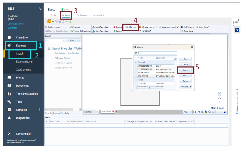Add a new level tab with plus
The height and width of the screenshot is (149, 243).
click(116, 112)
